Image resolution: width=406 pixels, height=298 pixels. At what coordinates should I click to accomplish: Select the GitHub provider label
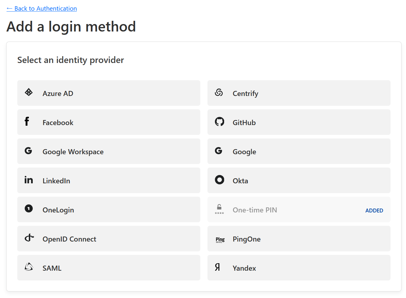pos(244,123)
